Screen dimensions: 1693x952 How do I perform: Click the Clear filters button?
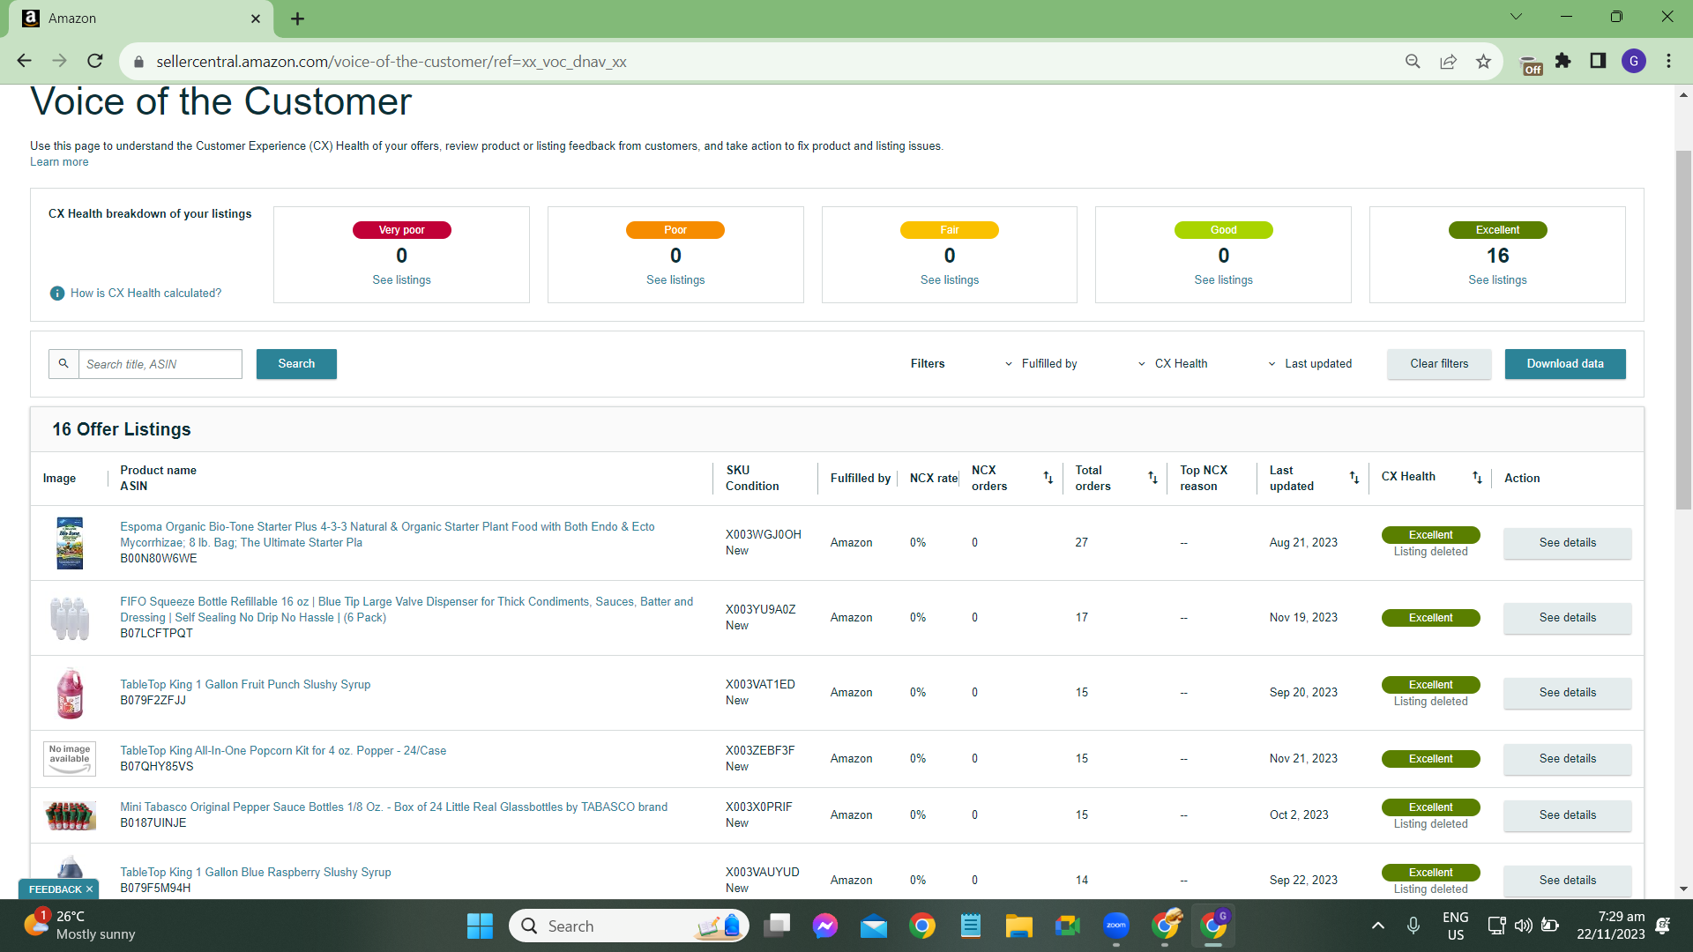pyautogui.click(x=1439, y=364)
